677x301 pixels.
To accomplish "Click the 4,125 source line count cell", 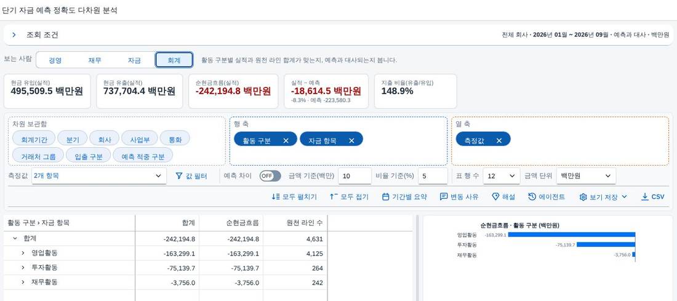I will point(295,254).
